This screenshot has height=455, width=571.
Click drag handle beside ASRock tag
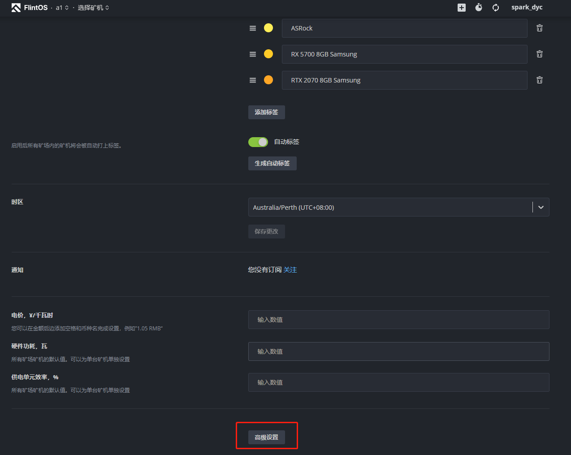[253, 28]
